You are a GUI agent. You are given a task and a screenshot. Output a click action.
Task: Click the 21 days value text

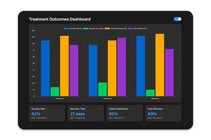tap(77, 114)
